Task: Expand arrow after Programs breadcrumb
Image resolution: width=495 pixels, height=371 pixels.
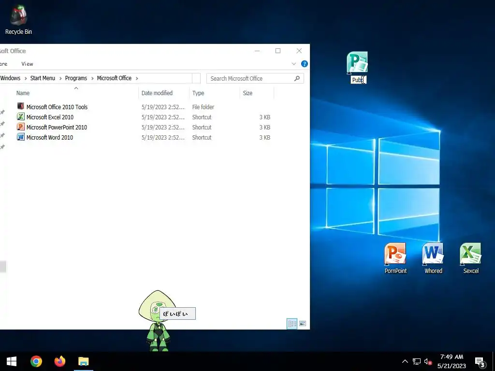Action: [x=92, y=79]
